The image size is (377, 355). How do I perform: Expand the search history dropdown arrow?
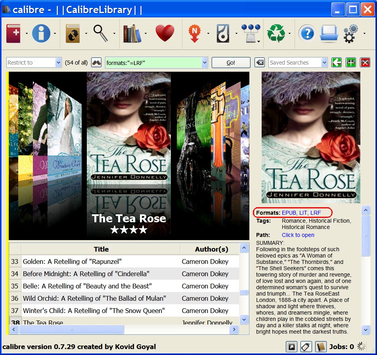pos(205,63)
